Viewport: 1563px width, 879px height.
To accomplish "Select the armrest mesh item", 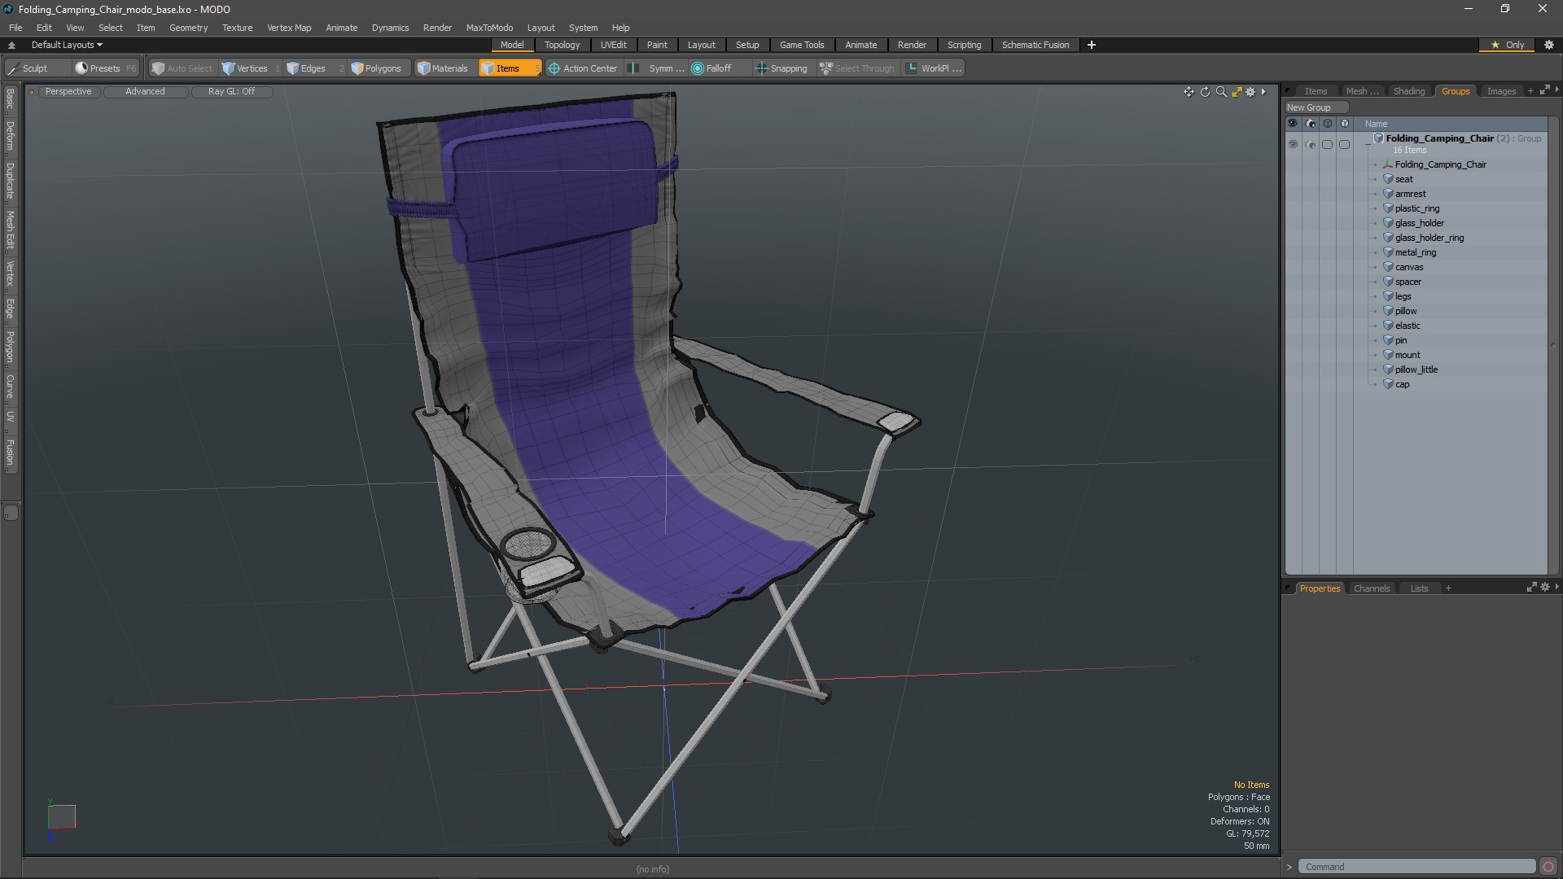I will click(1410, 194).
